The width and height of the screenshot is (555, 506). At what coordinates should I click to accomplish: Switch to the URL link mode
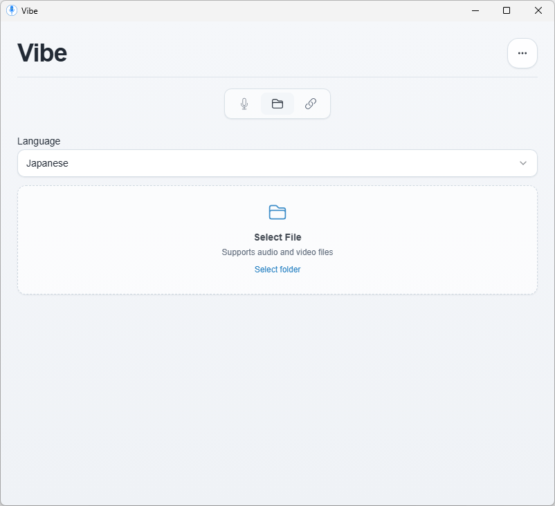pyautogui.click(x=311, y=104)
